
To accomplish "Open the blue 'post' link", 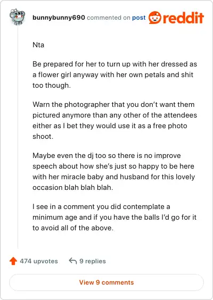I will [x=138, y=18].
